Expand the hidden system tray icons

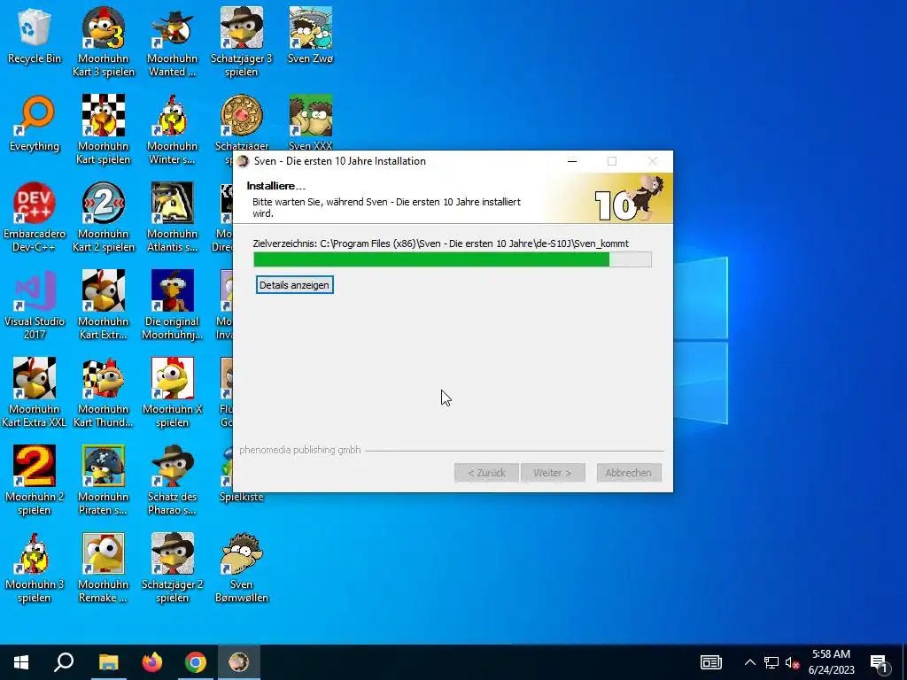coord(749,662)
